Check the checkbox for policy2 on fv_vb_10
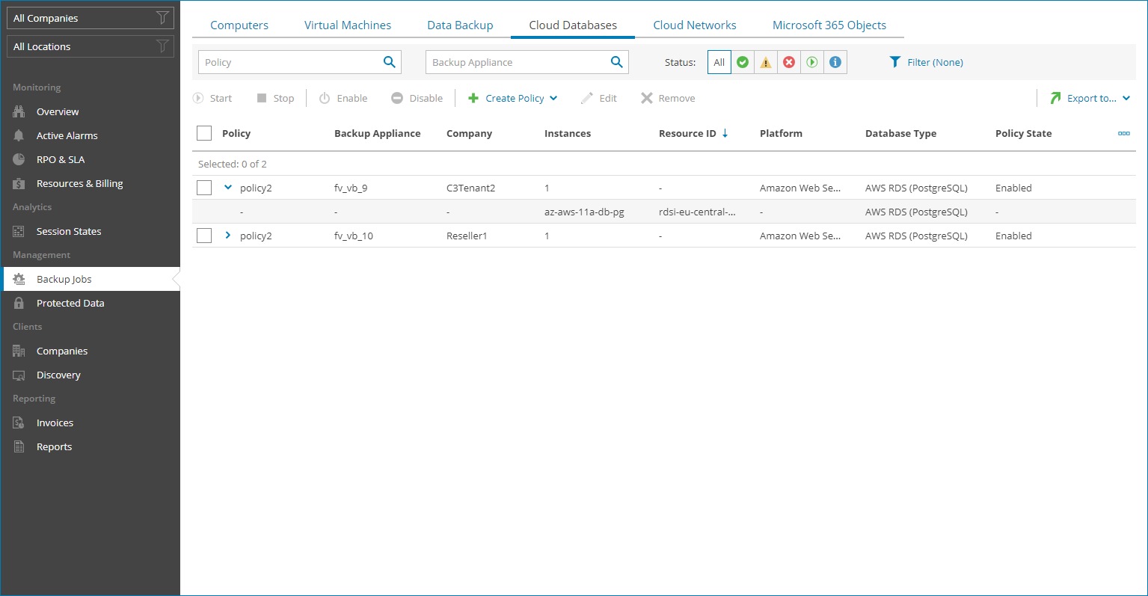The width and height of the screenshot is (1148, 596). (x=203, y=235)
